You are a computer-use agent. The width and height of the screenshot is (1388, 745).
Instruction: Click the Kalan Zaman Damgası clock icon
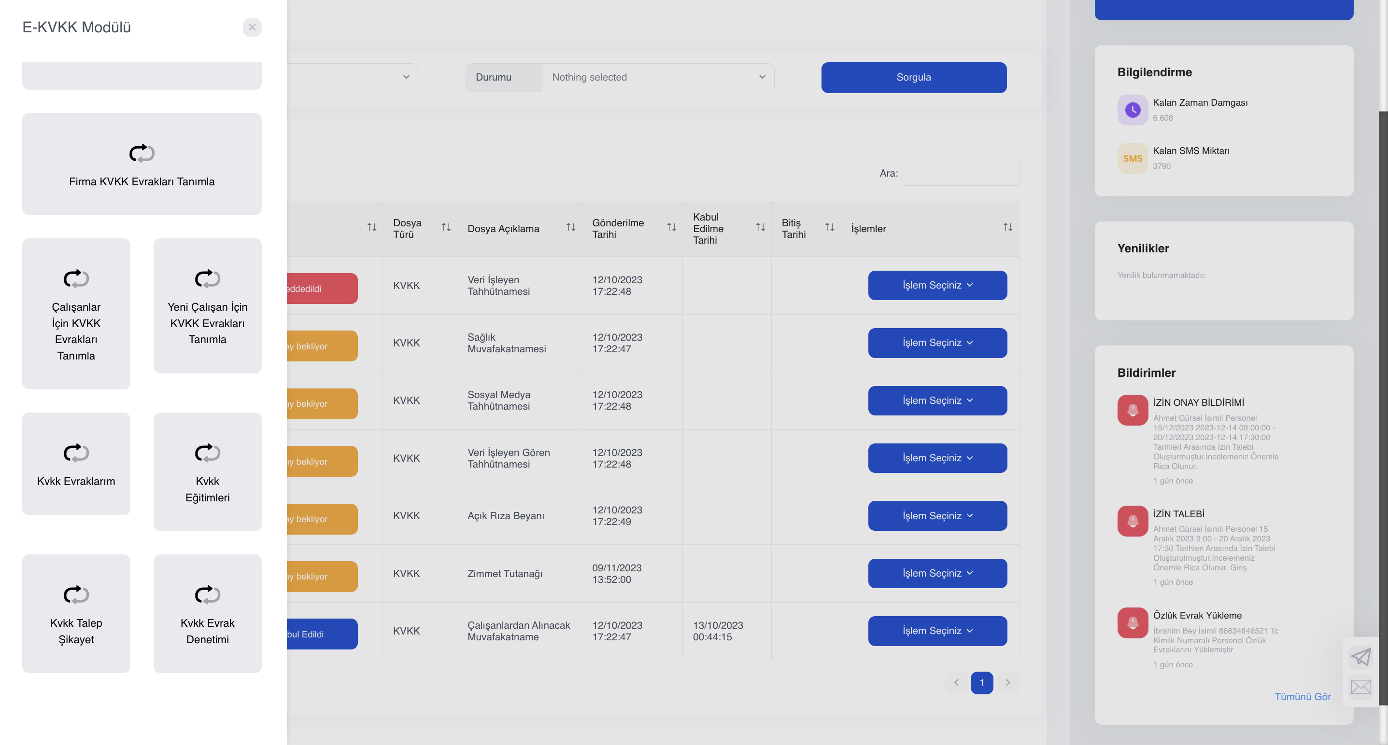pos(1133,110)
